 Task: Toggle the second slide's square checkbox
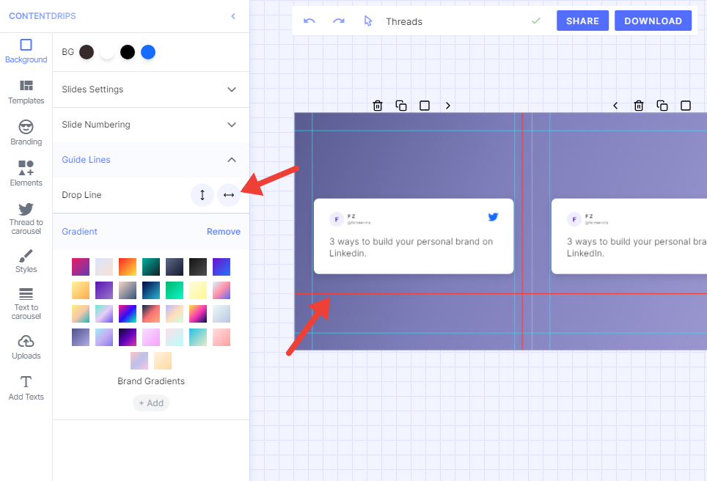pyautogui.click(x=686, y=106)
